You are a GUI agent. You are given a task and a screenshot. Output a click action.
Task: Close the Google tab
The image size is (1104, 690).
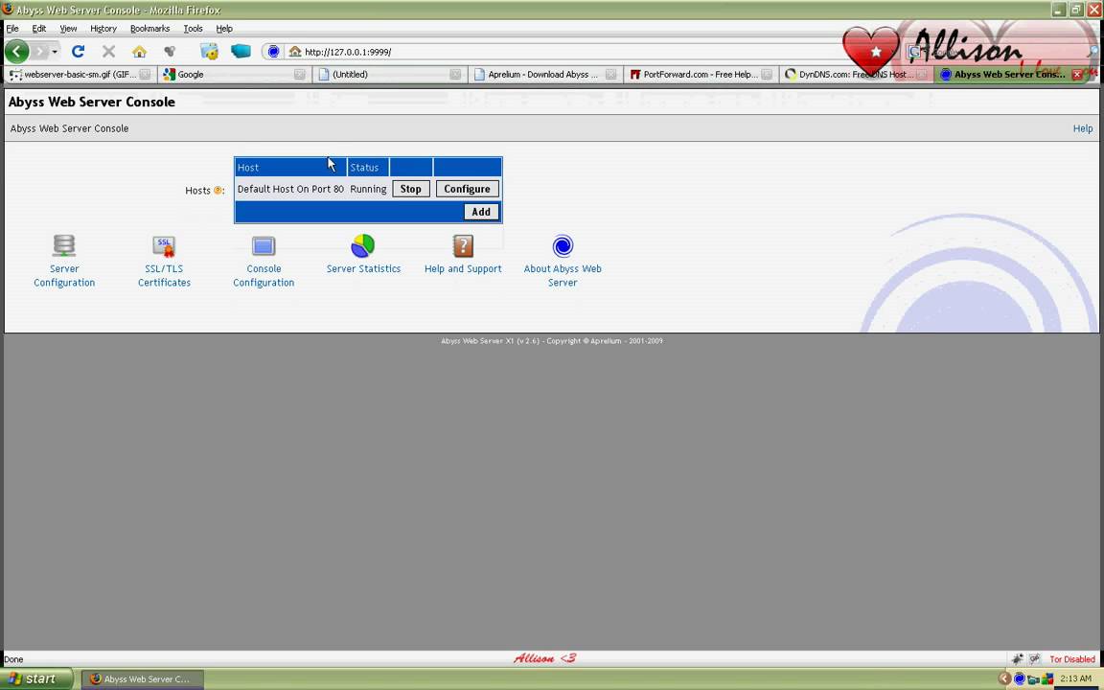click(x=299, y=74)
